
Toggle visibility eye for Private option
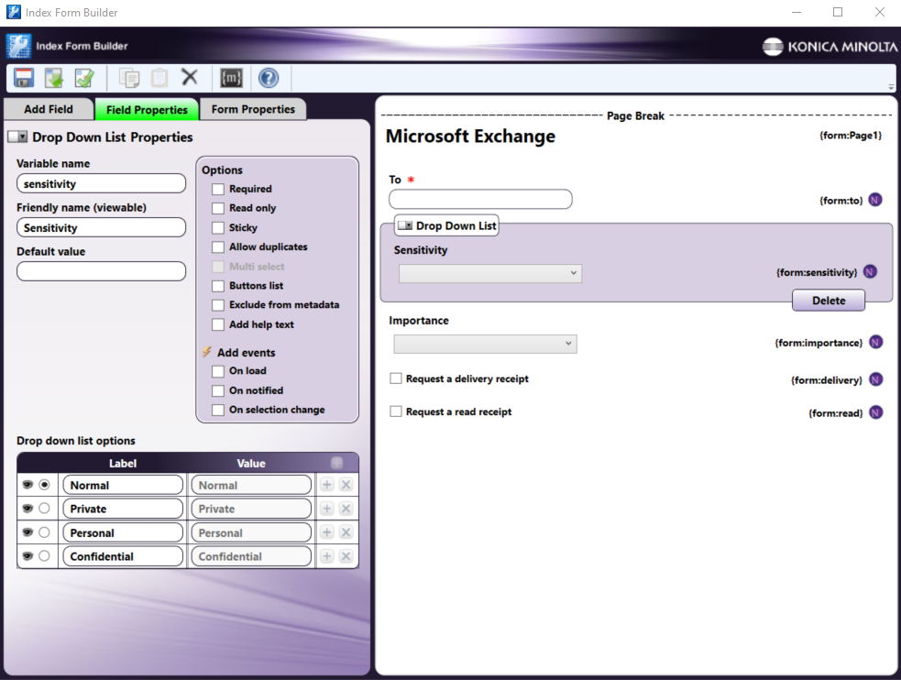[x=27, y=509]
